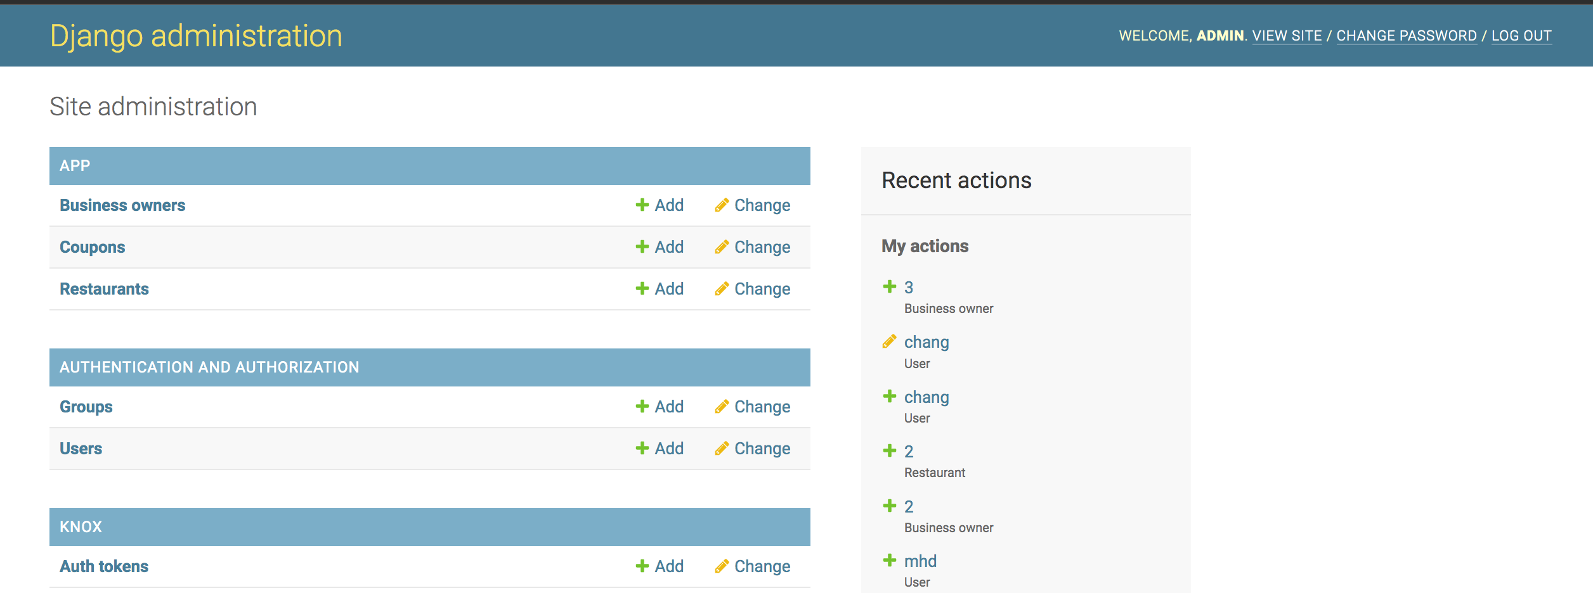Click Add text for Users
This screenshot has width=1593, height=593.
tap(669, 449)
